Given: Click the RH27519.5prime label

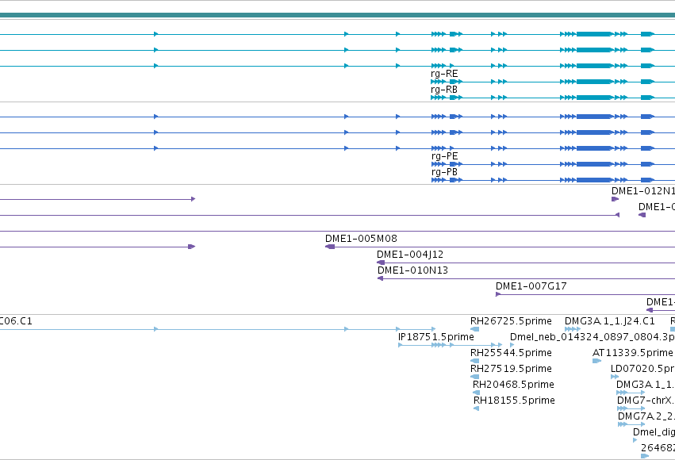Looking at the screenshot, I should [x=511, y=369].
